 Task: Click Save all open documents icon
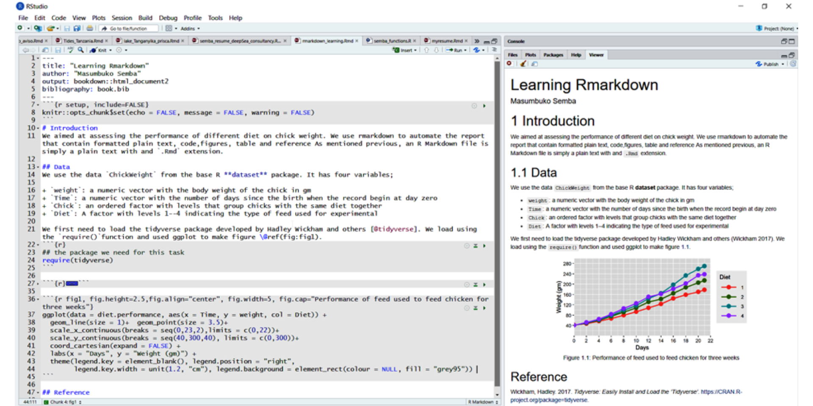(x=77, y=28)
